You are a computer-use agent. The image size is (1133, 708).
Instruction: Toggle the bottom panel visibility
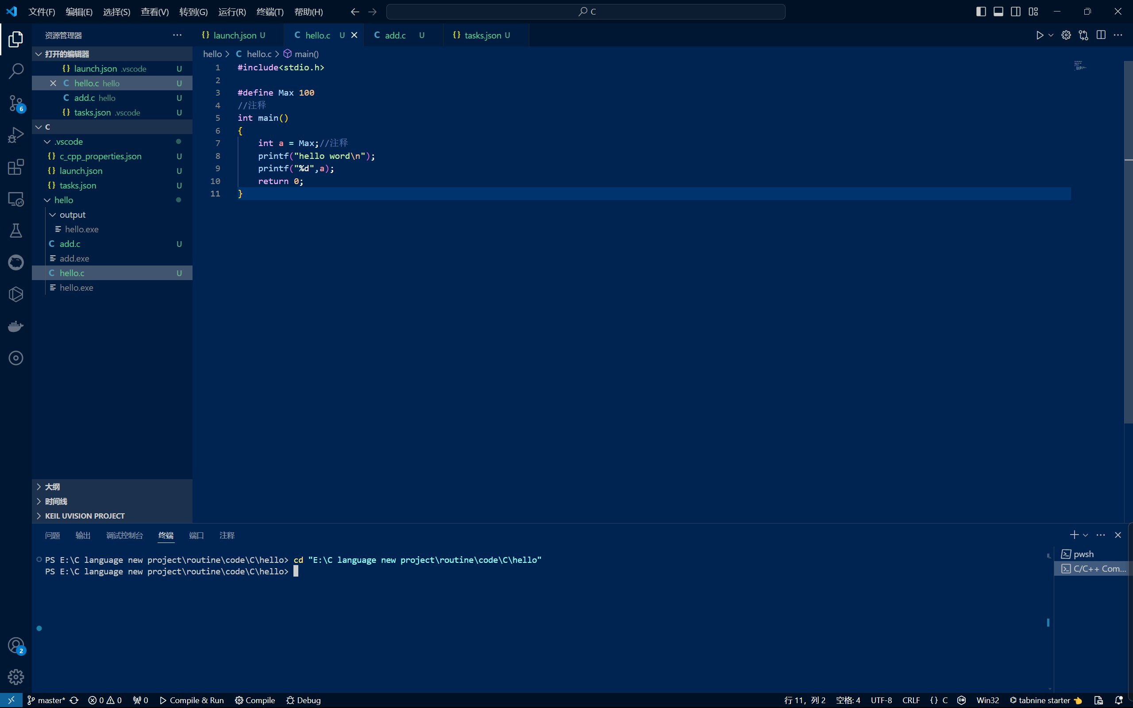click(998, 12)
